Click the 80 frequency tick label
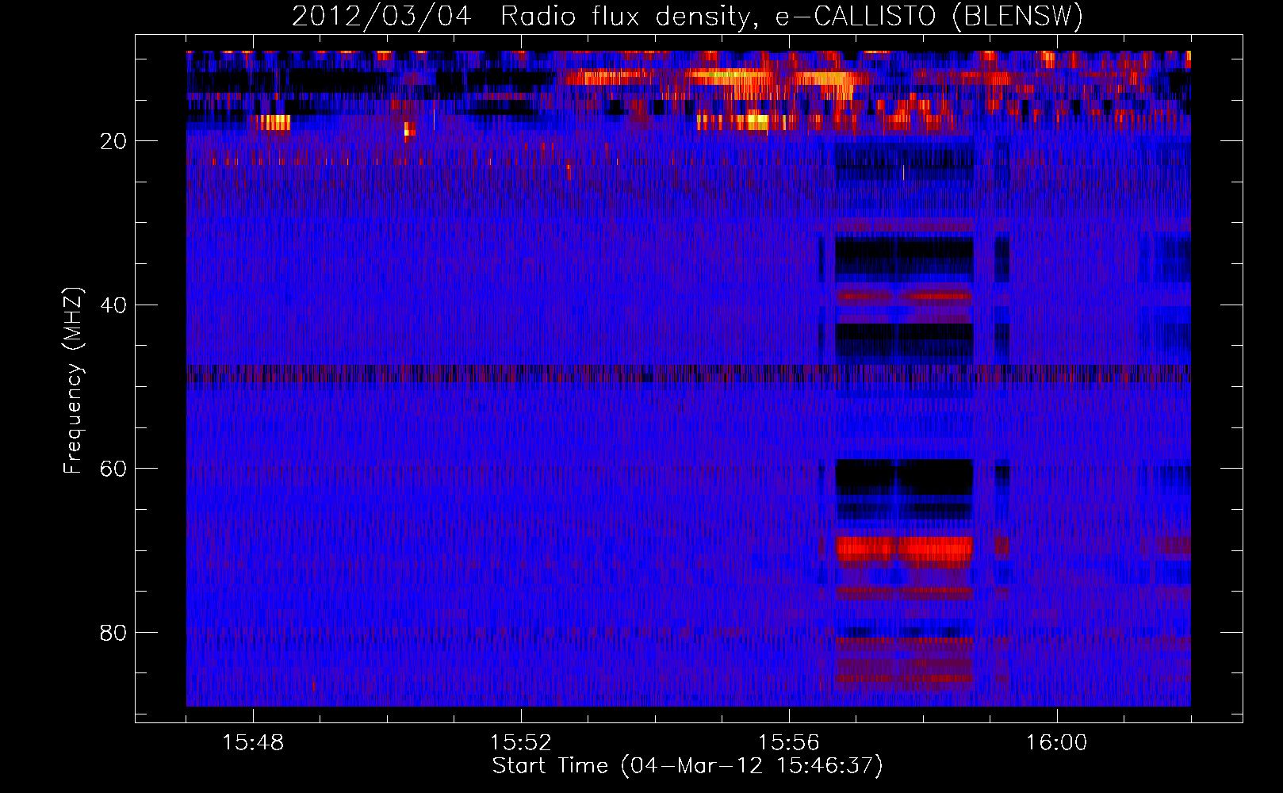1283x793 pixels. click(x=114, y=633)
